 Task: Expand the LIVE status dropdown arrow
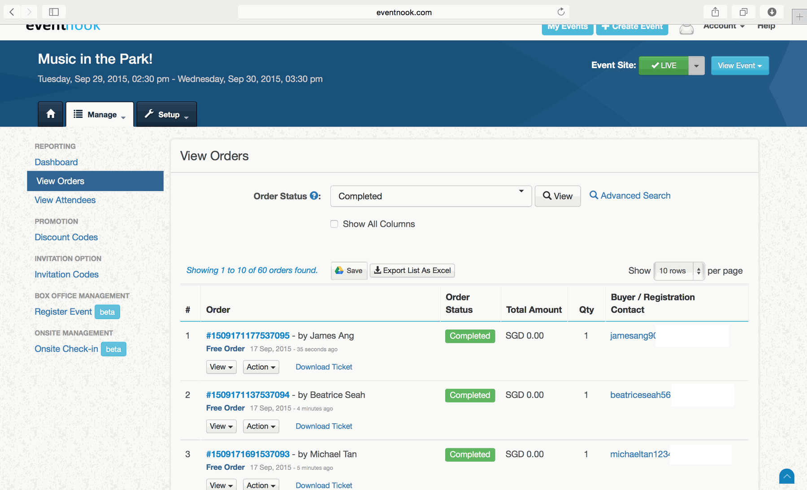696,65
